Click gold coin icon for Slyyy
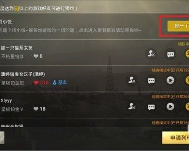 [187, 106]
